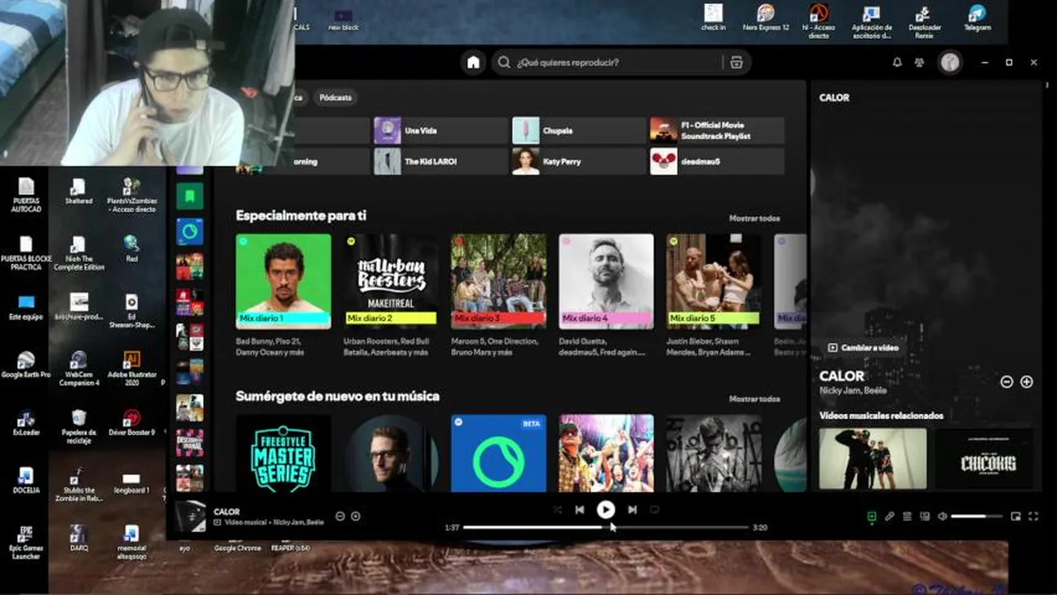Viewport: 1057px width, 595px height.
Task: Select Adobe Illustrator 2020 desktop icon
Action: (131, 369)
